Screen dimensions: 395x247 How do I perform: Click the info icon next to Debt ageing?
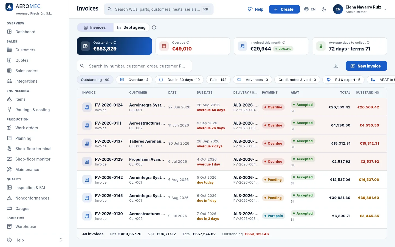click(154, 27)
